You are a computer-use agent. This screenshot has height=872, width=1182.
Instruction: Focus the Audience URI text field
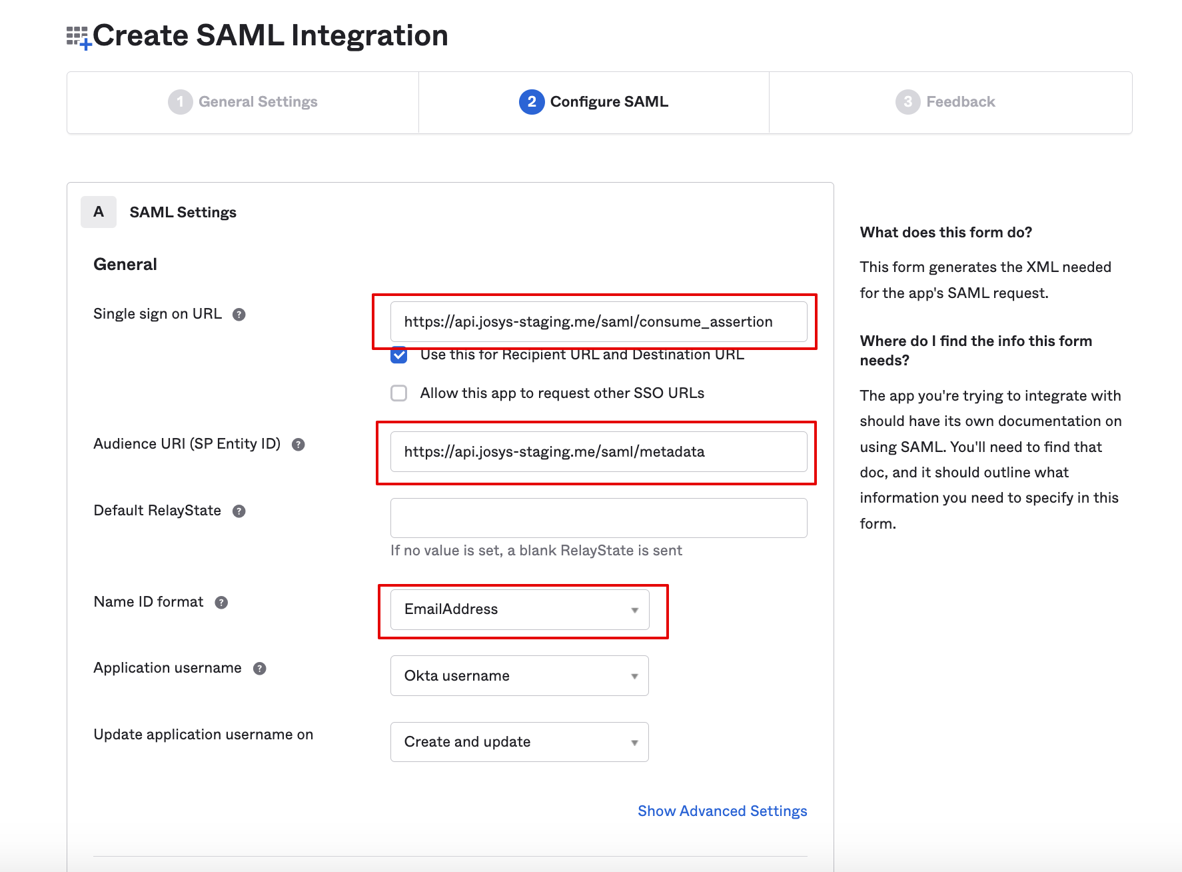tap(598, 452)
